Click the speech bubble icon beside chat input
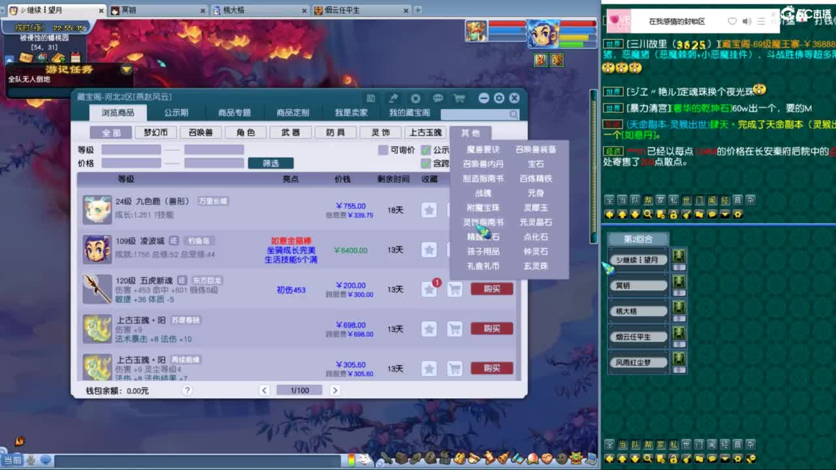836x470 pixels. [x=46, y=460]
